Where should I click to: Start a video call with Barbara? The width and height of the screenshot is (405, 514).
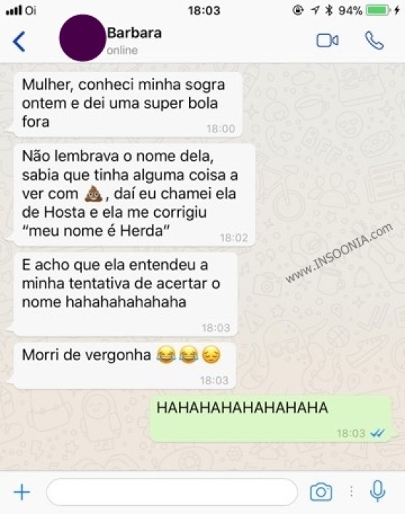click(x=327, y=41)
